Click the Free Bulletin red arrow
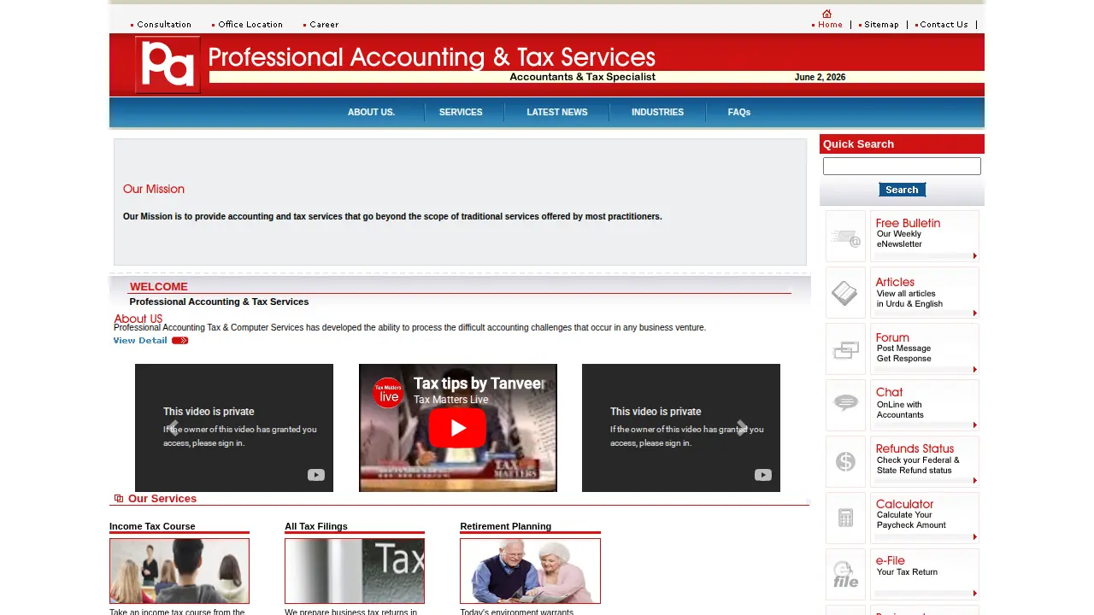This screenshot has width=1094, height=615. (x=975, y=256)
